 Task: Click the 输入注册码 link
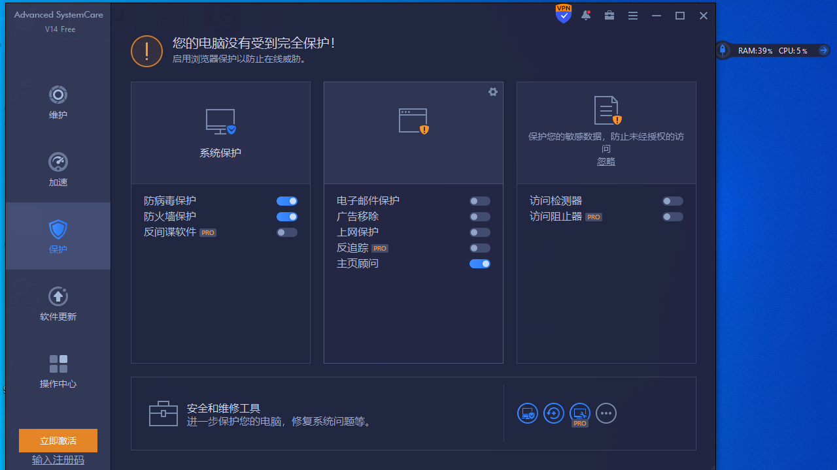(58, 460)
